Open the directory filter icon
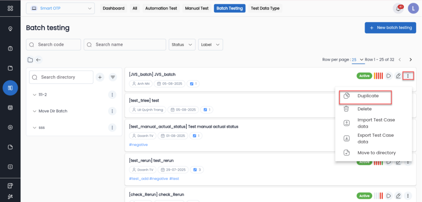Viewport: 422px width, 202px height. (x=113, y=77)
